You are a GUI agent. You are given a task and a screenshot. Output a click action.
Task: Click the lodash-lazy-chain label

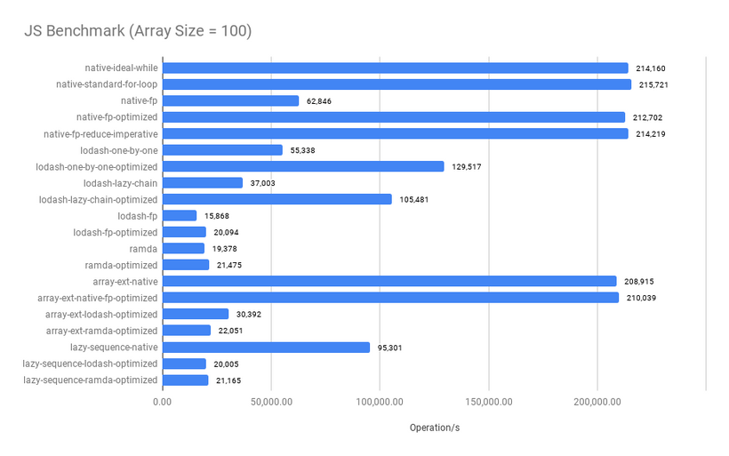[x=120, y=183]
